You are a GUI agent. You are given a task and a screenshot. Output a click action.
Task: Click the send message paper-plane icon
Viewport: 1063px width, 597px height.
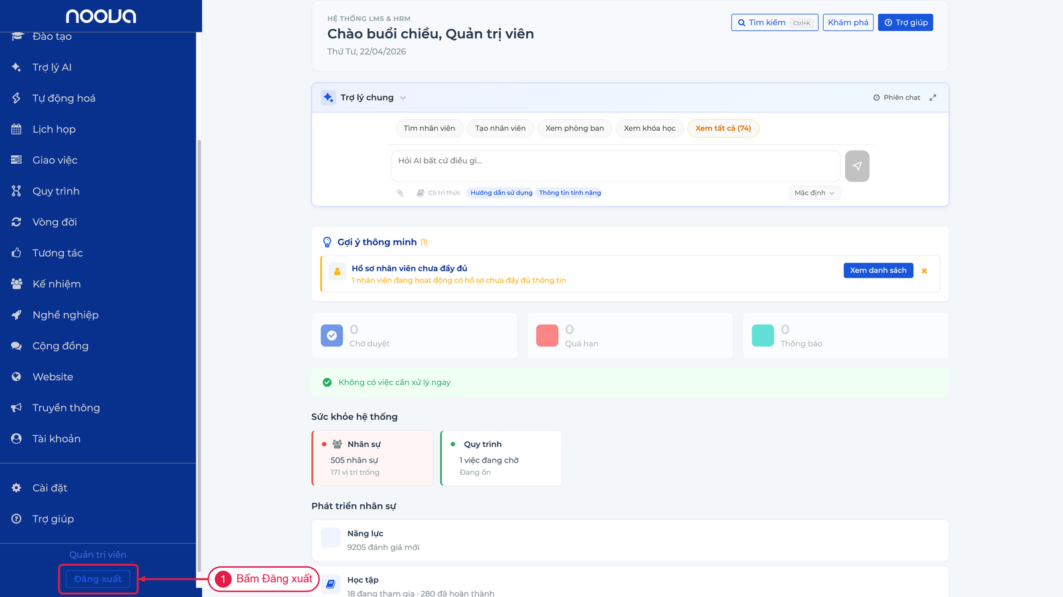[857, 166]
